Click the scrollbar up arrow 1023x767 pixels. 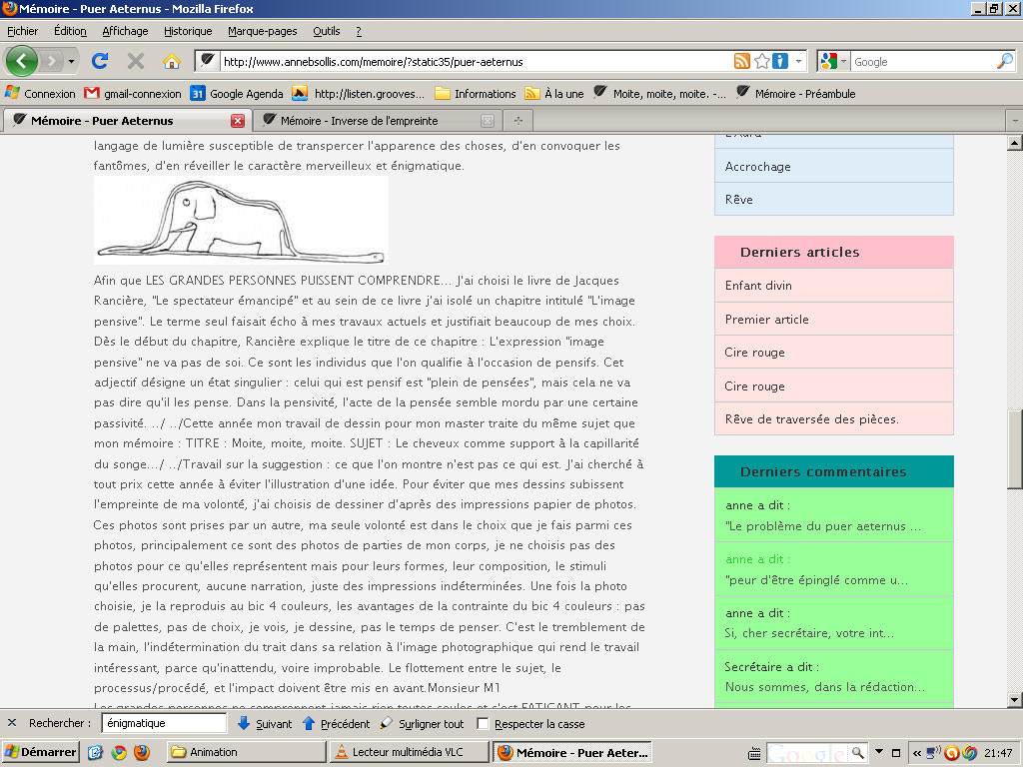(x=1015, y=142)
